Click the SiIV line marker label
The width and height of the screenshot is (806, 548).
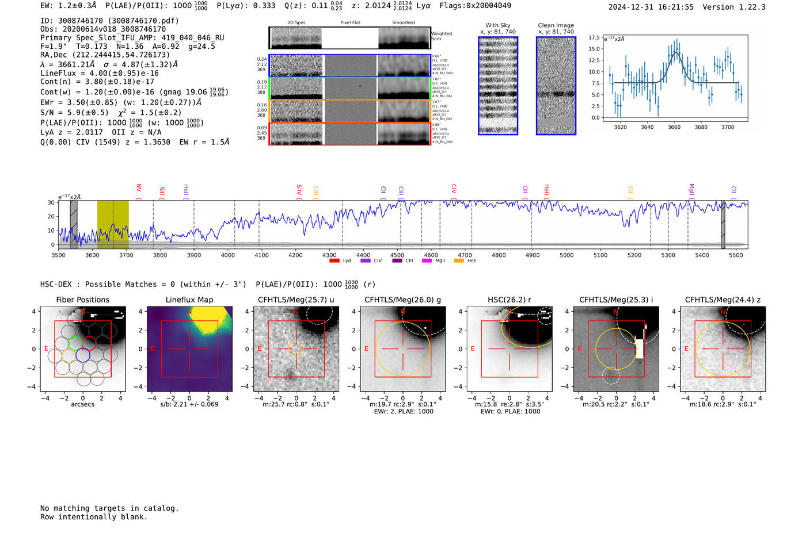(x=299, y=190)
